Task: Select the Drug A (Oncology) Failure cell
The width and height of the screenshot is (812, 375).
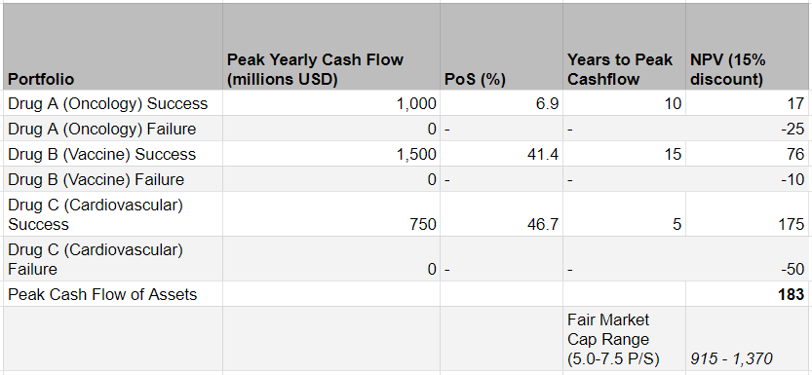Action: pos(111,129)
